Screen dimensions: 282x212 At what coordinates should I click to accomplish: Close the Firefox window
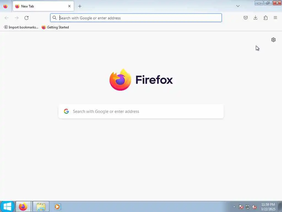(277, 3)
